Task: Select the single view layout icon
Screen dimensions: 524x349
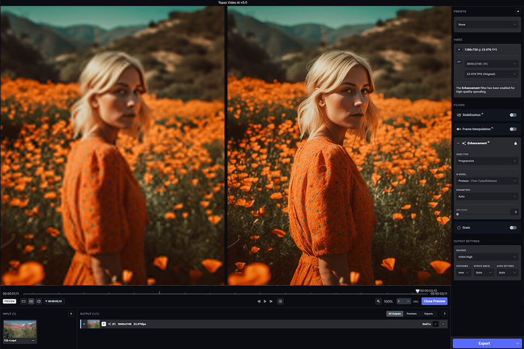Action: coord(23,301)
